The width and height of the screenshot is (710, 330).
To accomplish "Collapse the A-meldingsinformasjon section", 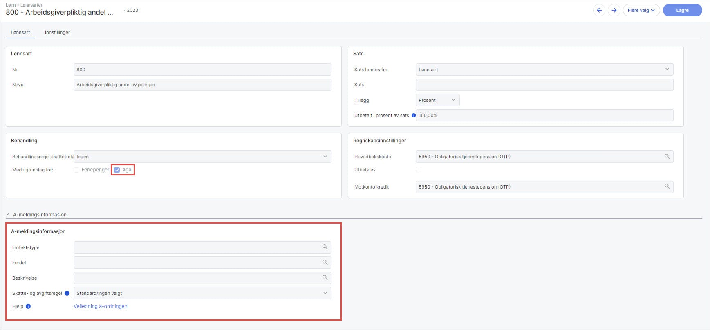I will point(8,214).
